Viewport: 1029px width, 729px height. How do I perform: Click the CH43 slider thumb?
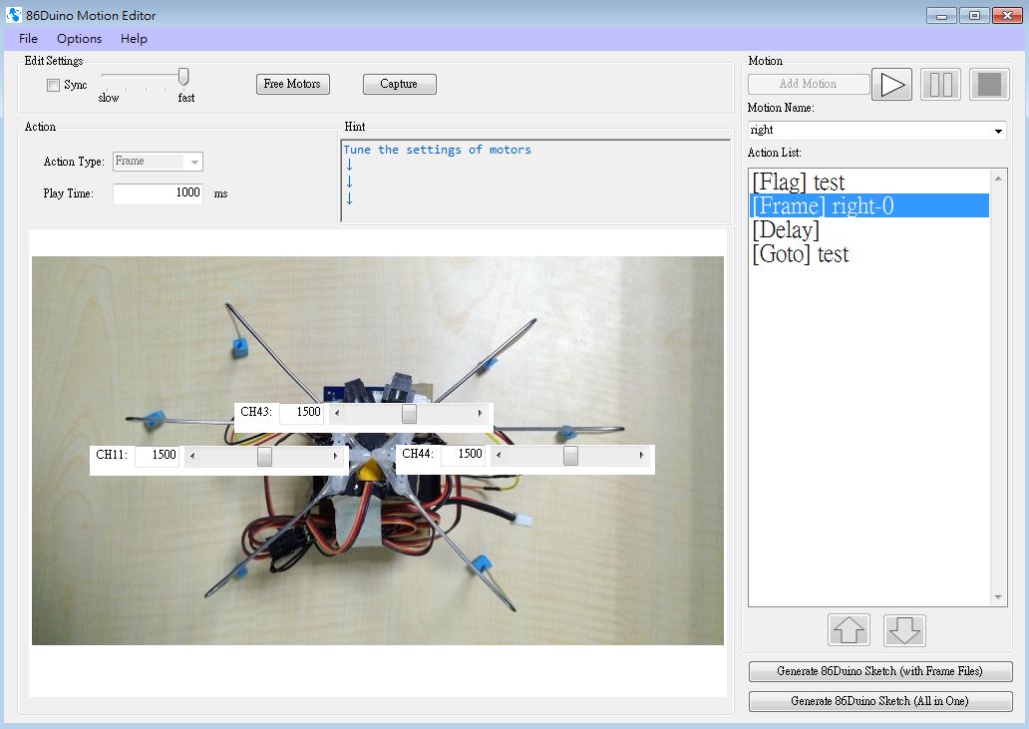(x=409, y=414)
